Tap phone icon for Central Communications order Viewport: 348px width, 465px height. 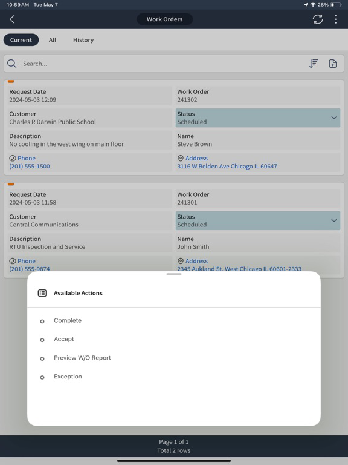[13, 261]
